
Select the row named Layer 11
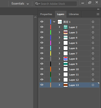(x=69, y=74)
